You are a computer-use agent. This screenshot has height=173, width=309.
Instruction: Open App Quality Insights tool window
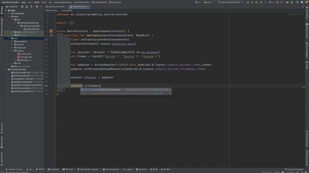(88, 169)
